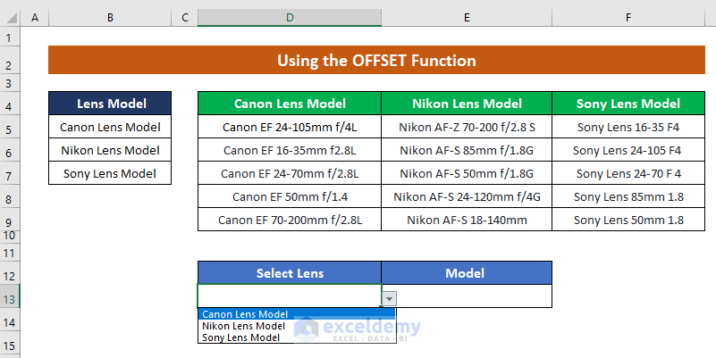Click the Lens Model header cell
This screenshot has height=358, width=716.
110,104
